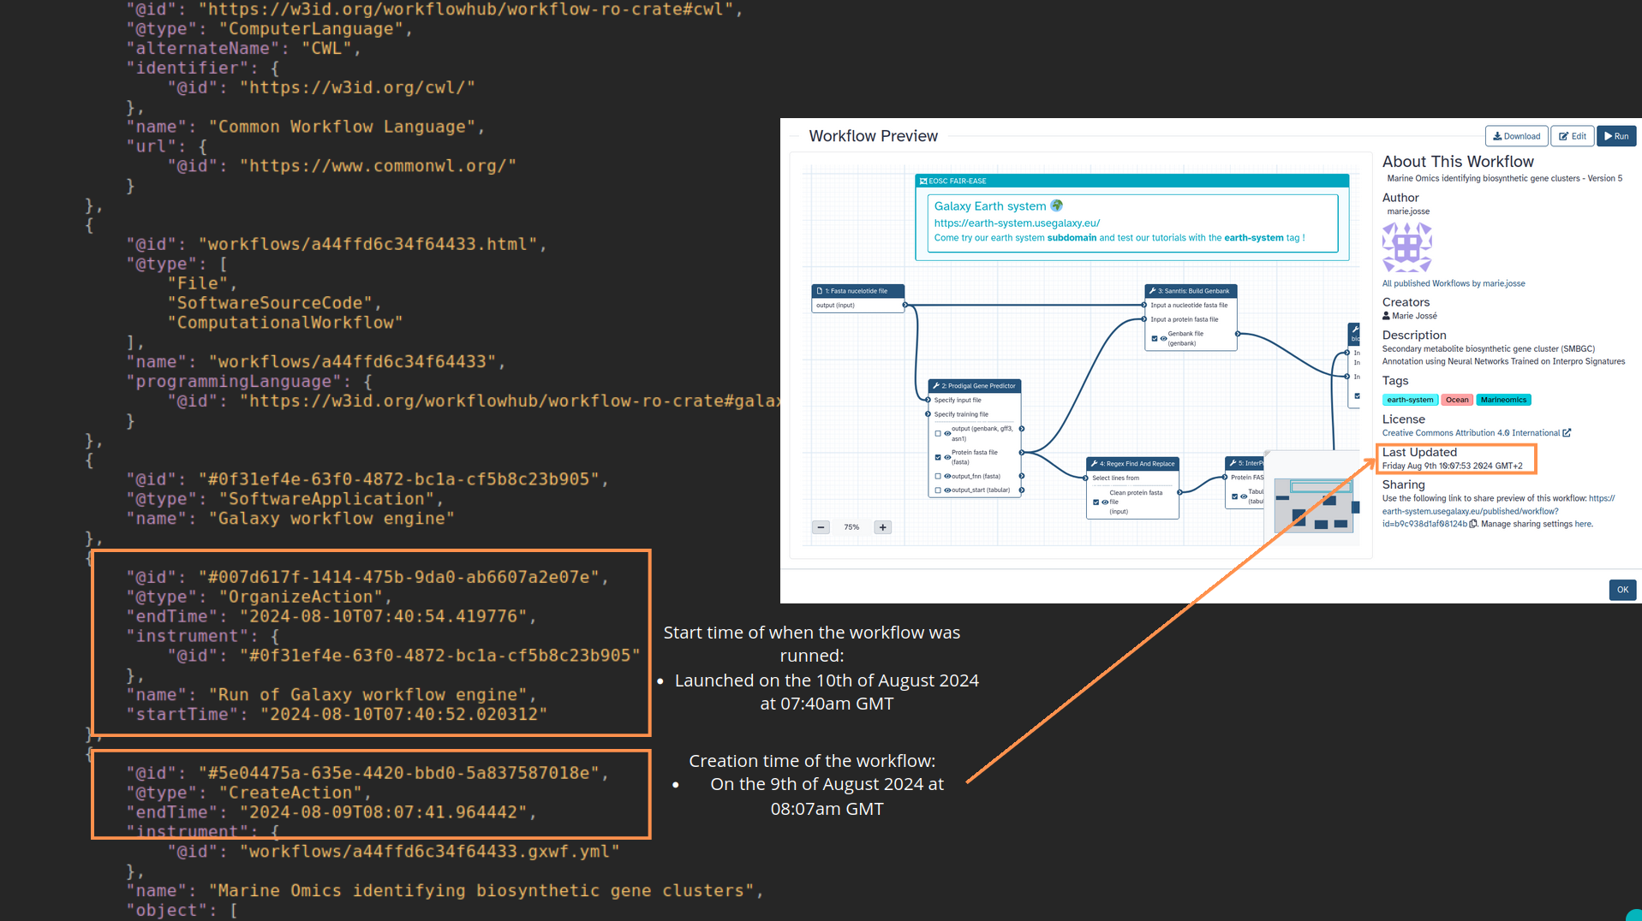Select 2: Prodigal Gene Predictor node header
1642x921 pixels.
tap(975, 386)
